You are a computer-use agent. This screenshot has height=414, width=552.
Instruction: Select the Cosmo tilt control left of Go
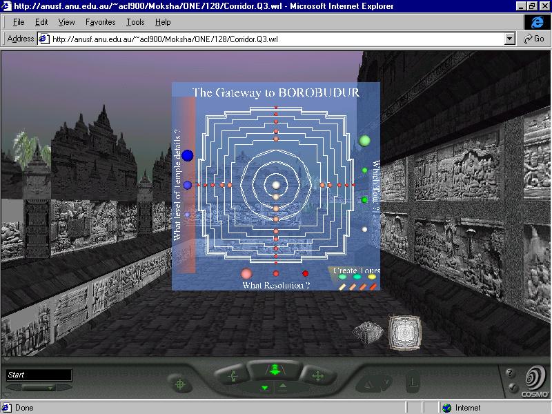click(x=233, y=377)
